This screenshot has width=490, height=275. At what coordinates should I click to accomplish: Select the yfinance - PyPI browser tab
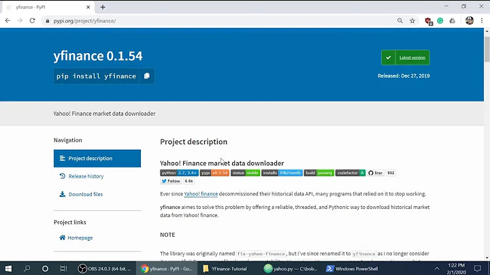[47, 7]
